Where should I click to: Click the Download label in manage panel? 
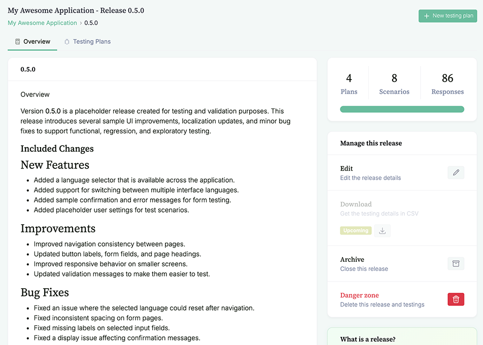[356, 204]
